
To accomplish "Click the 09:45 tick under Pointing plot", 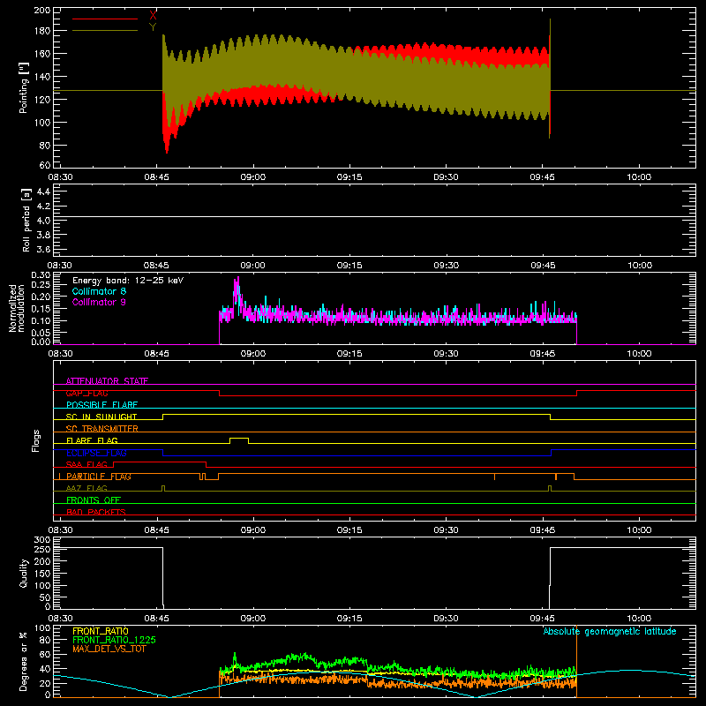I will tap(543, 177).
